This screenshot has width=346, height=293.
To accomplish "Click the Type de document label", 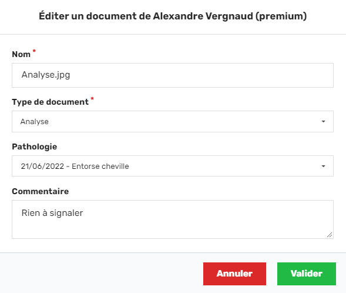I will 51,102.
